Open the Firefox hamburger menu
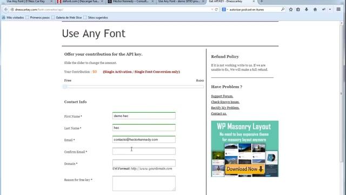346x195 pixels. [x=338, y=9]
